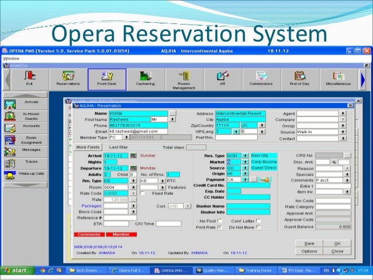This screenshot has width=373, height=280.
Task: Switch to OPERA PMS taskbar item
Action: coord(171,271)
